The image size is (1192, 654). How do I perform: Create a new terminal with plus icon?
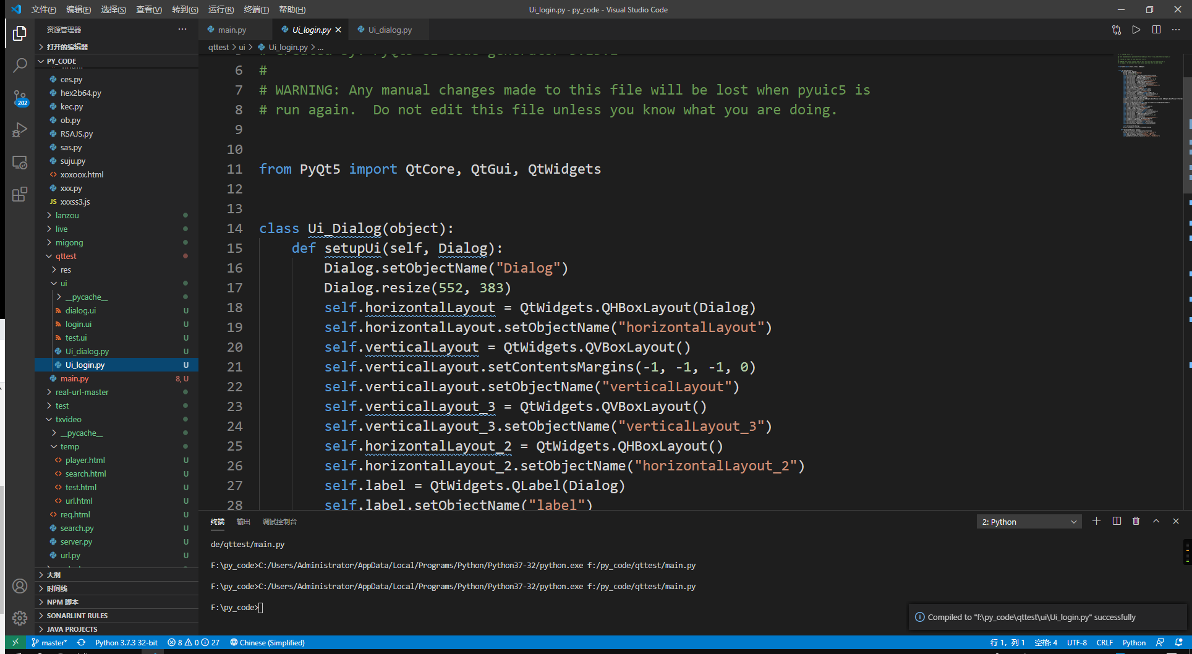click(1096, 521)
